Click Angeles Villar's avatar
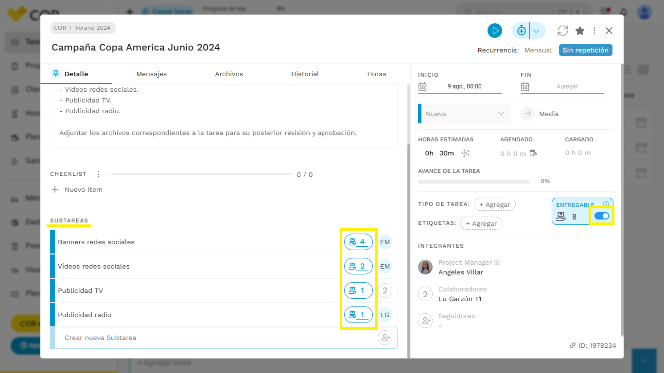 [425, 267]
